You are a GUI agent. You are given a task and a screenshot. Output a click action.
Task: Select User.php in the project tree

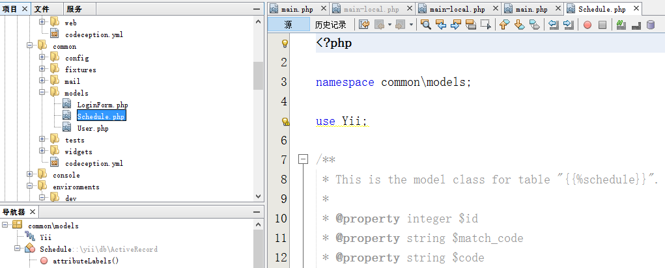pos(92,128)
